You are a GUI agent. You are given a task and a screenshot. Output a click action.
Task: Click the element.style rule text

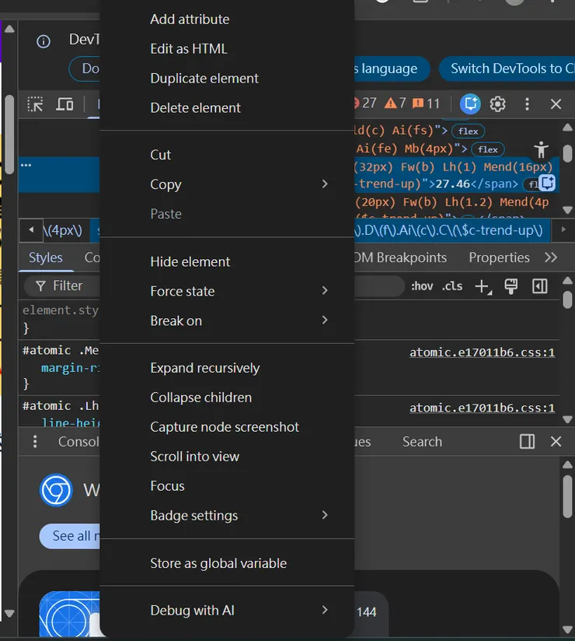tap(61, 310)
